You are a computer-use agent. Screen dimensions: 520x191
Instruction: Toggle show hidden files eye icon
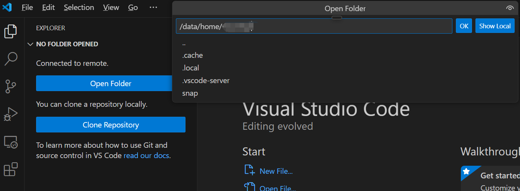510,8
